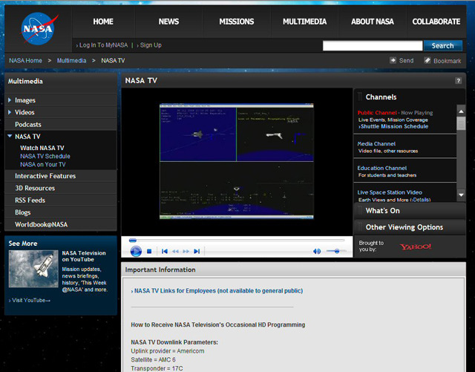
Task: Click 'Uplink provider = Americom' text
Action: coord(168,350)
